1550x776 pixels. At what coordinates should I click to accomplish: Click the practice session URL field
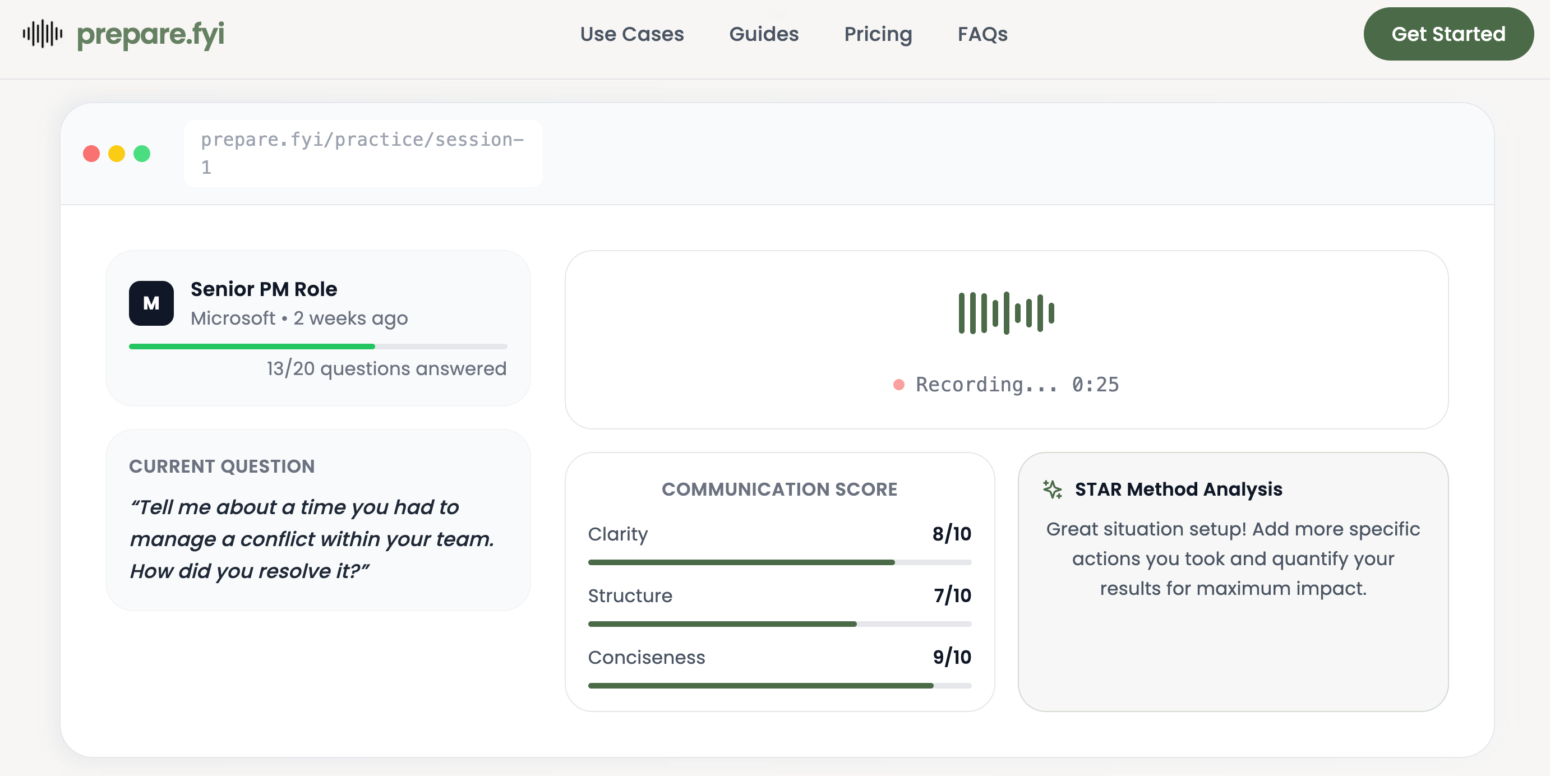pyautogui.click(x=363, y=154)
